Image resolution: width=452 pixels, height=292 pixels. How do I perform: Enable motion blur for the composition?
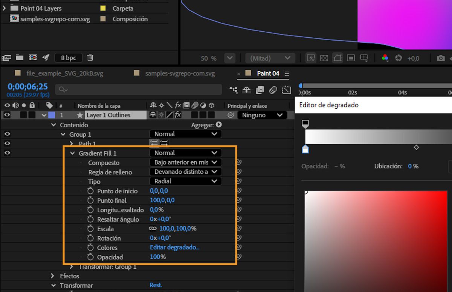pos(273,90)
